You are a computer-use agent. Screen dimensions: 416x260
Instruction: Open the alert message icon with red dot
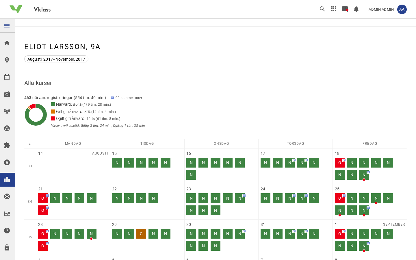(345, 9)
